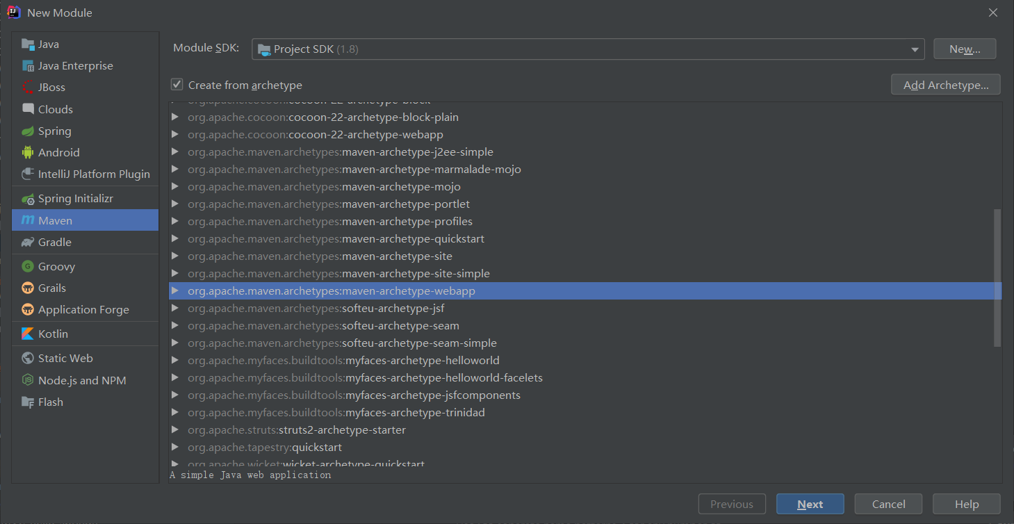Select Android module type
Image resolution: width=1014 pixels, height=524 pixels.
[x=85, y=152]
